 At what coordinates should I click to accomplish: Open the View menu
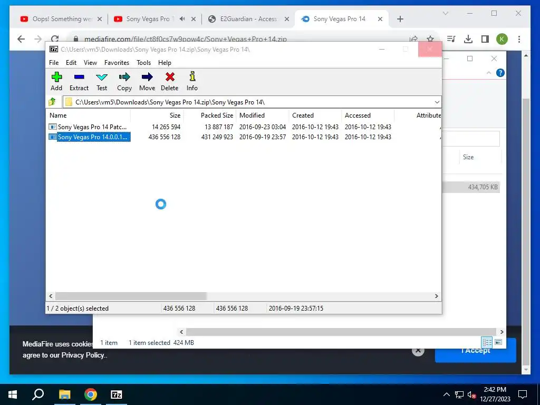90,63
